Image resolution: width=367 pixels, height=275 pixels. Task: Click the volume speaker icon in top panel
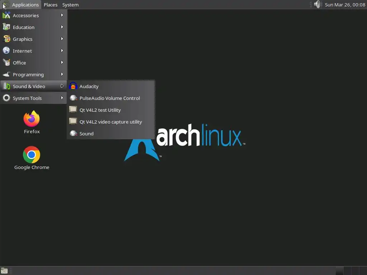[318, 4]
